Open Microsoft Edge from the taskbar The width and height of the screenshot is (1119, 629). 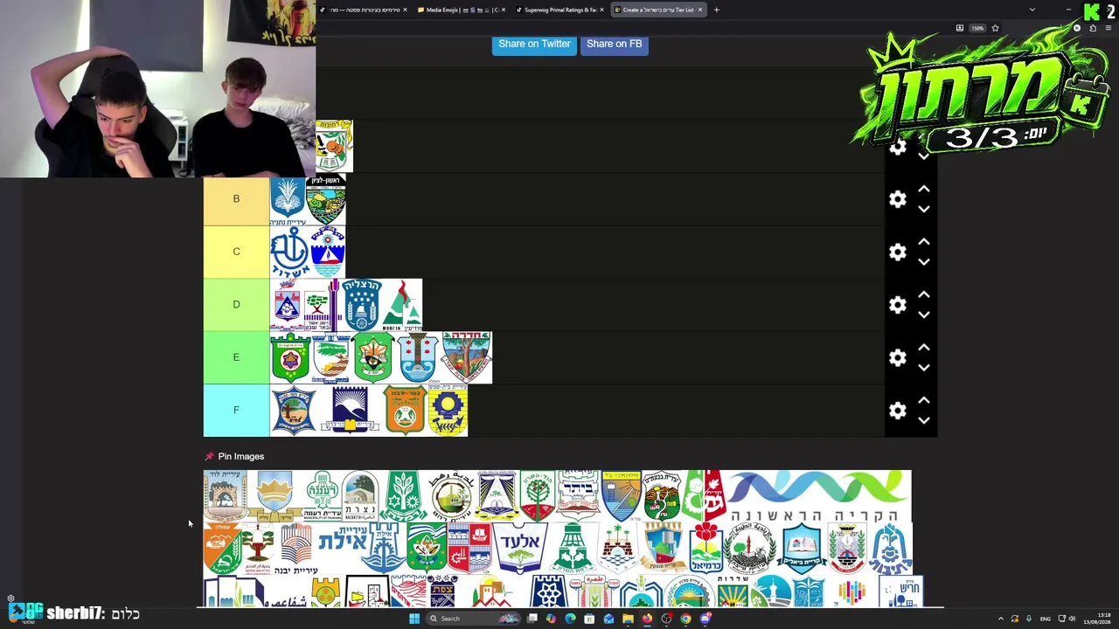[570, 619]
